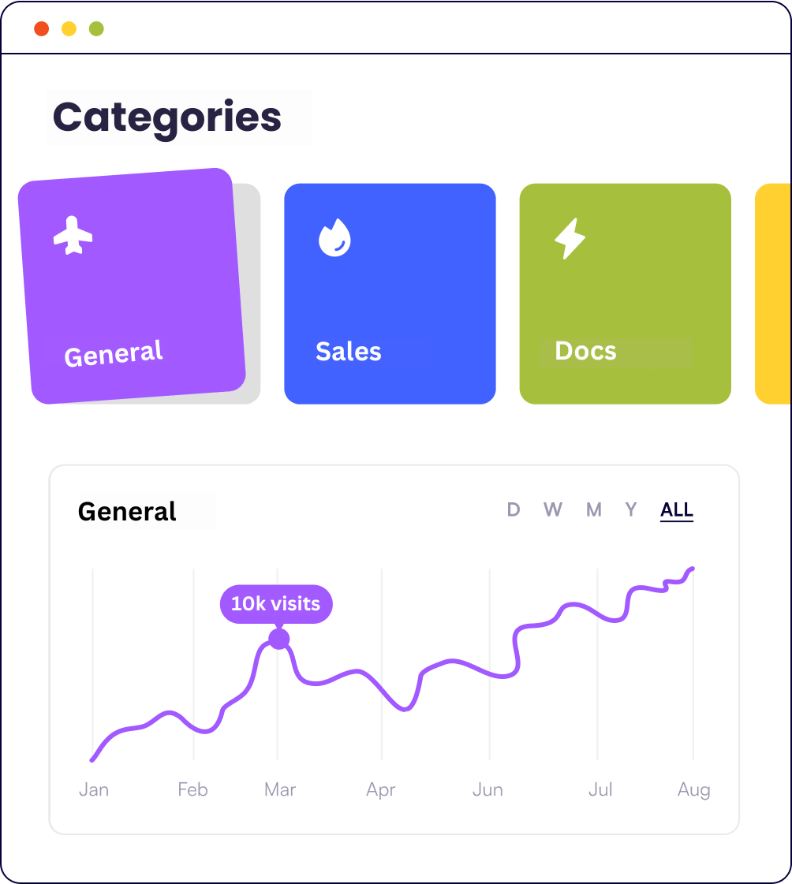This screenshot has width=792, height=884.
Task: Click the Mar label on chart axis
Action: 280,789
